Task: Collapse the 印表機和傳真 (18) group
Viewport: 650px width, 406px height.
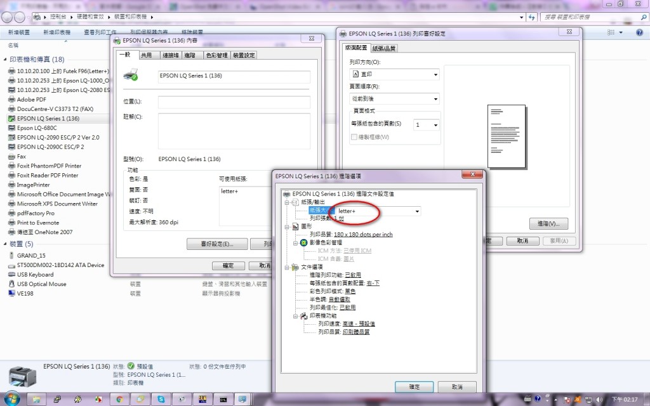Action: [x=5, y=59]
